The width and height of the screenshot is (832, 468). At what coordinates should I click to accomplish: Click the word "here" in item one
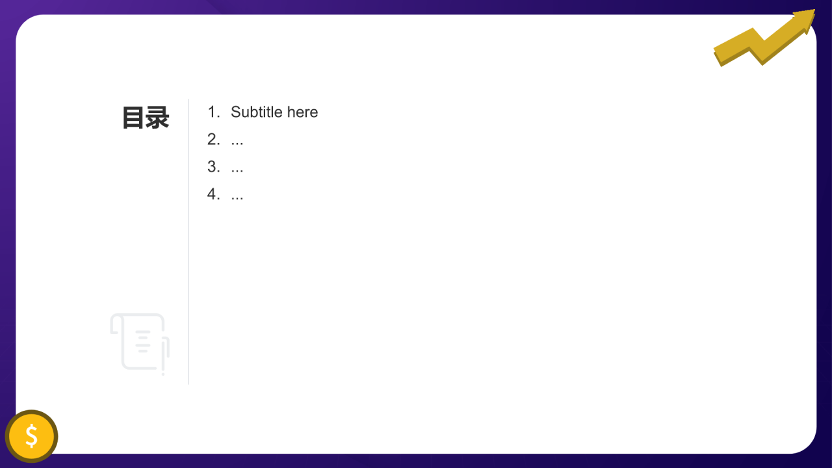point(302,112)
